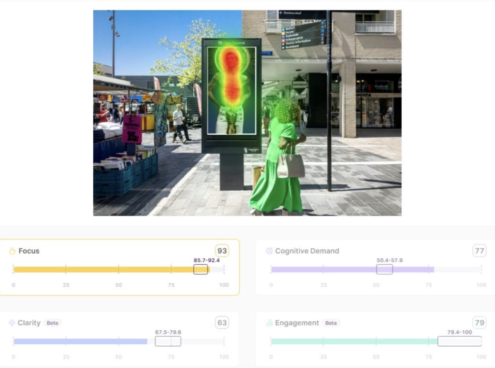The image size is (495, 368).
Task: Select the Focus score badge showing 93
Action: tap(222, 251)
